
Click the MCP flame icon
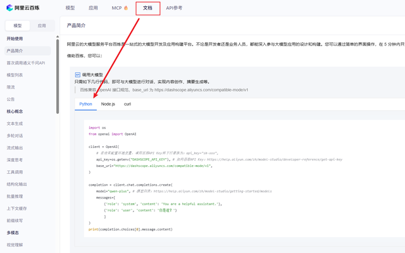click(x=126, y=8)
